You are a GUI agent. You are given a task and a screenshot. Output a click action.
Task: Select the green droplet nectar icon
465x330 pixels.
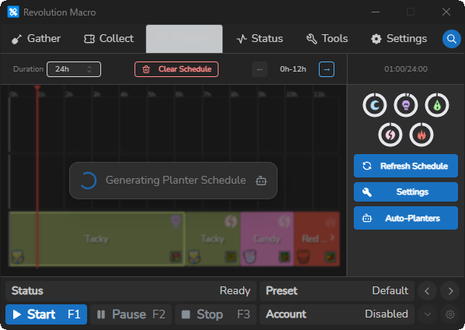437,105
